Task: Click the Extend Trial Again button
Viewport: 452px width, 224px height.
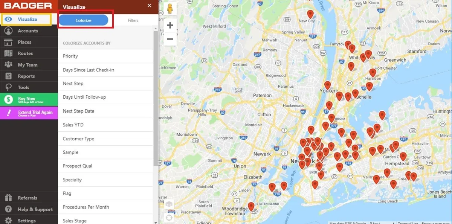Action: pyautogui.click(x=29, y=113)
